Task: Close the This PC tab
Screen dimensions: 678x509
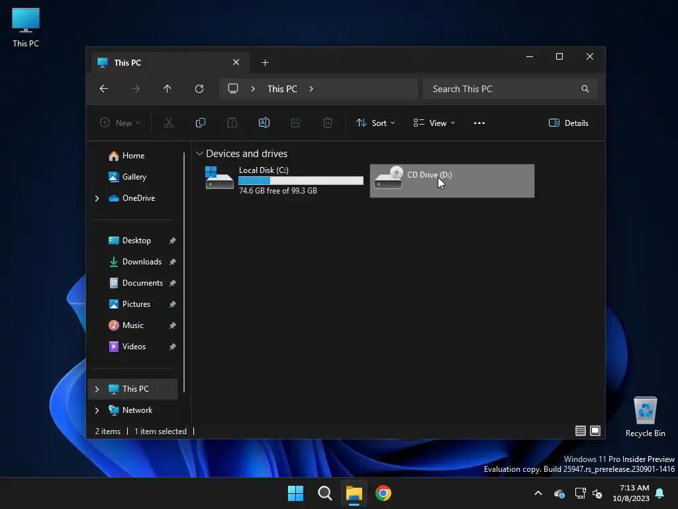Action: click(236, 62)
